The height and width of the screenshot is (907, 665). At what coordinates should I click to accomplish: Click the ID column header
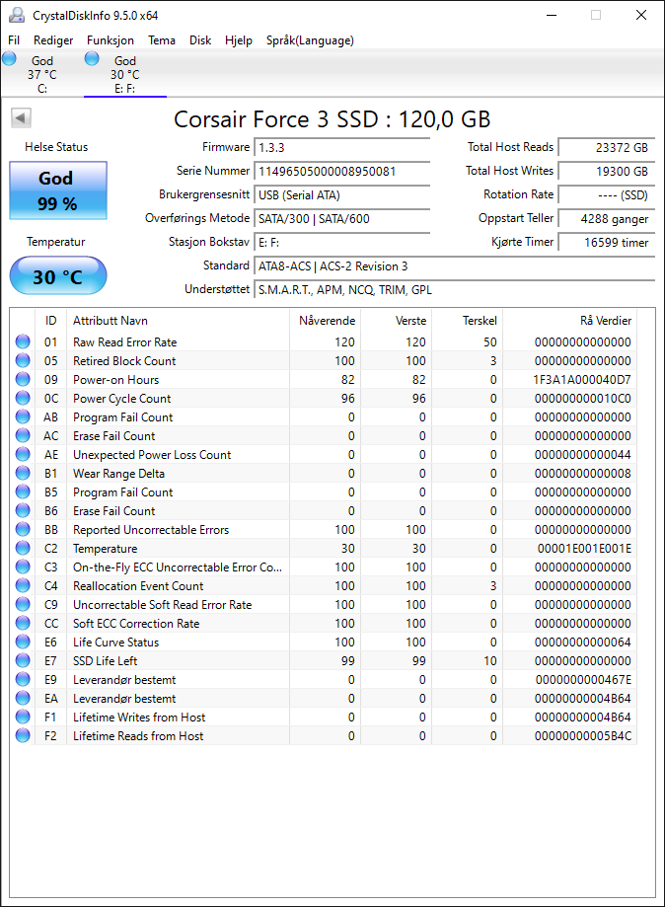tap(51, 321)
